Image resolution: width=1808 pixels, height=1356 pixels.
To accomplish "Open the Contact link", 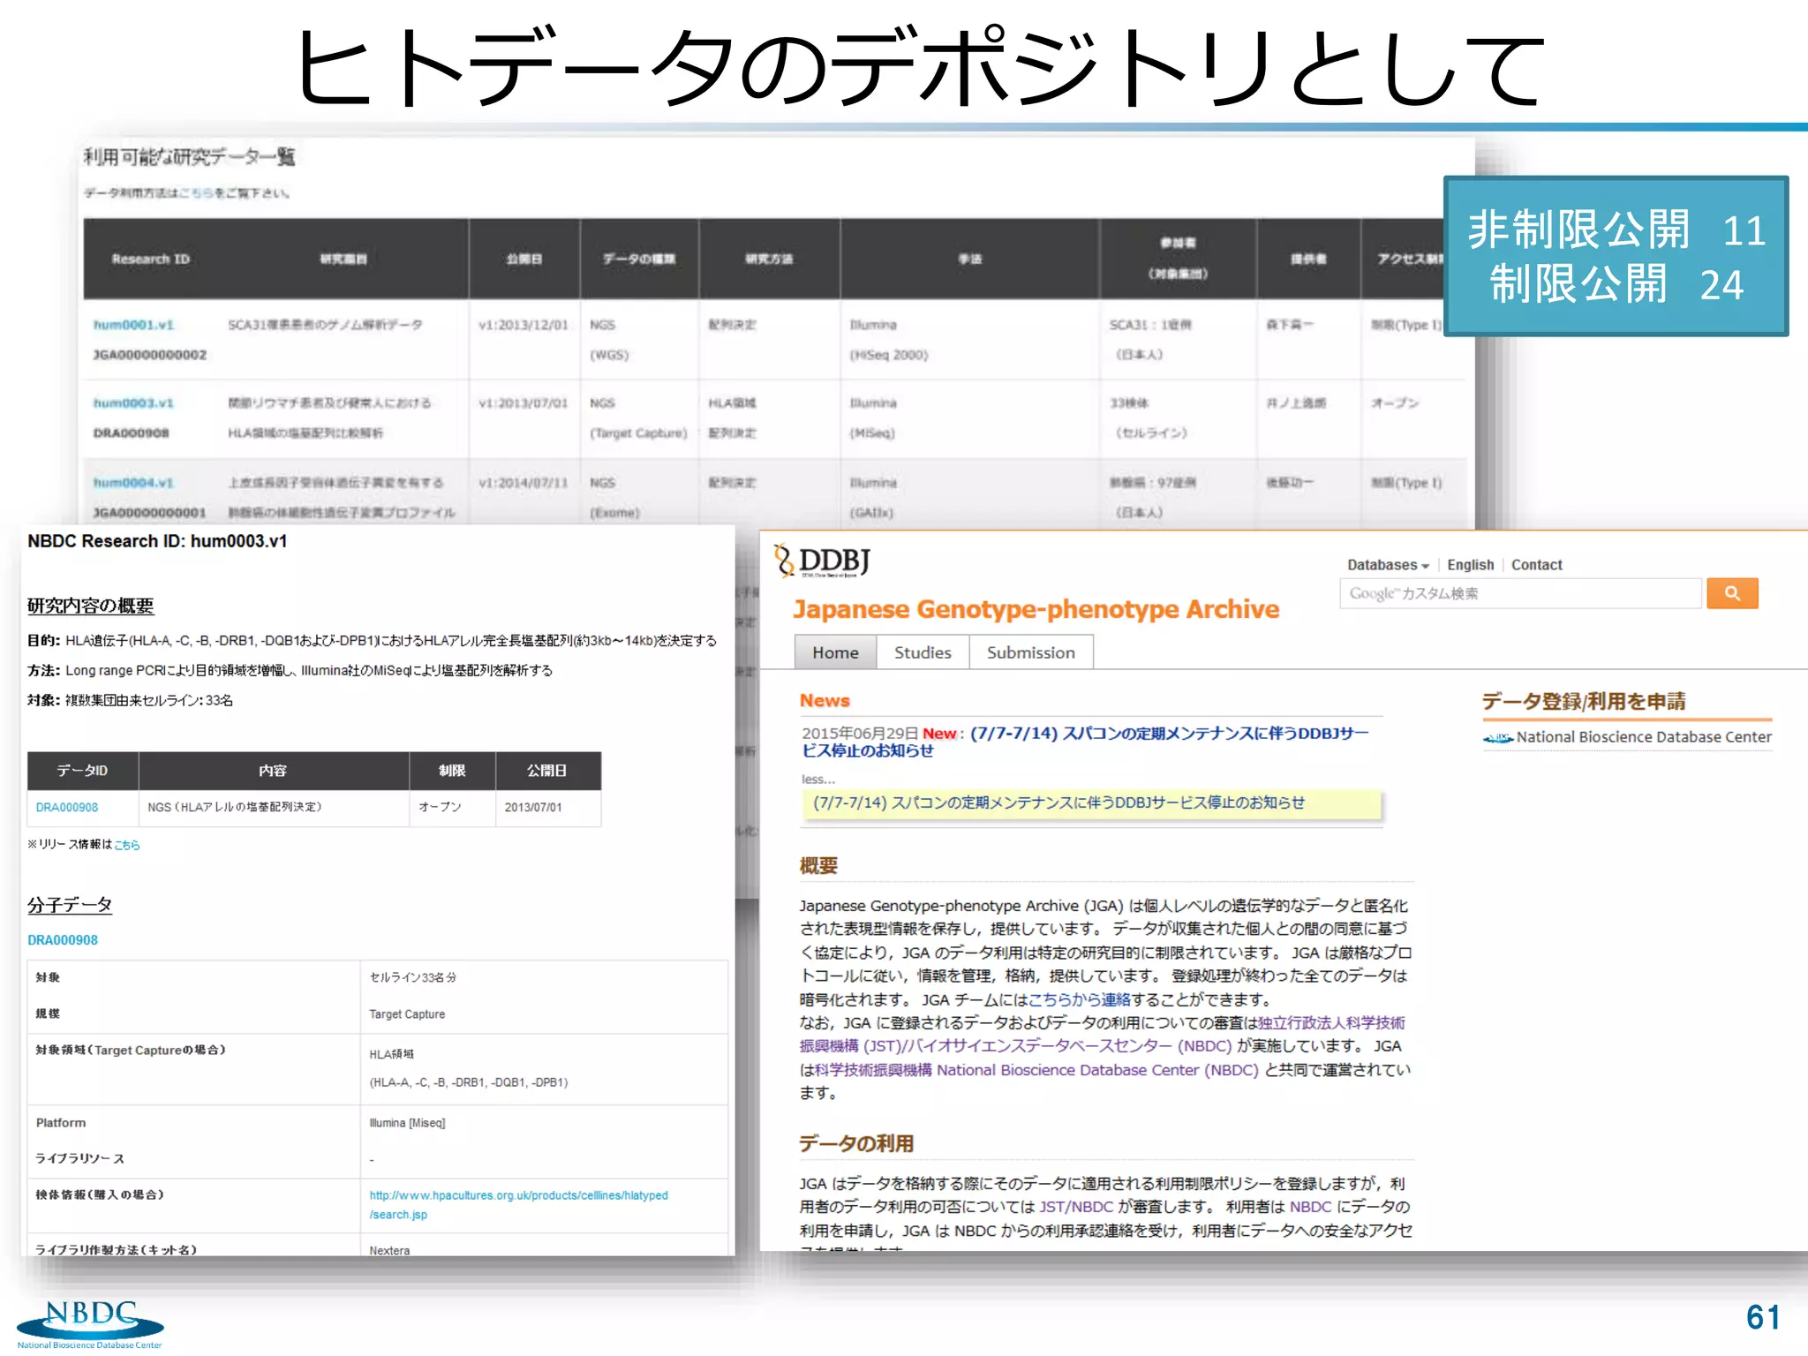I will click(x=1536, y=565).
